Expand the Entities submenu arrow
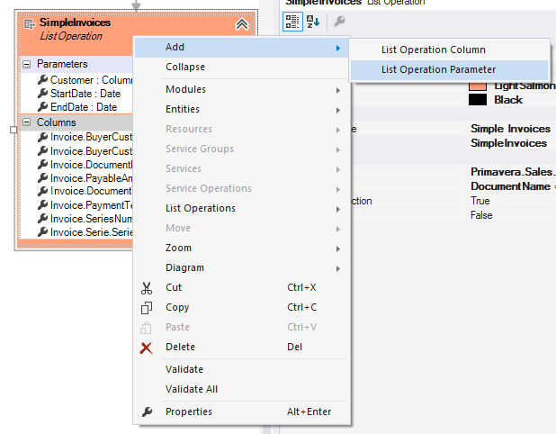Viewport: 556px width, 434px height. click(x=338, y=111)
